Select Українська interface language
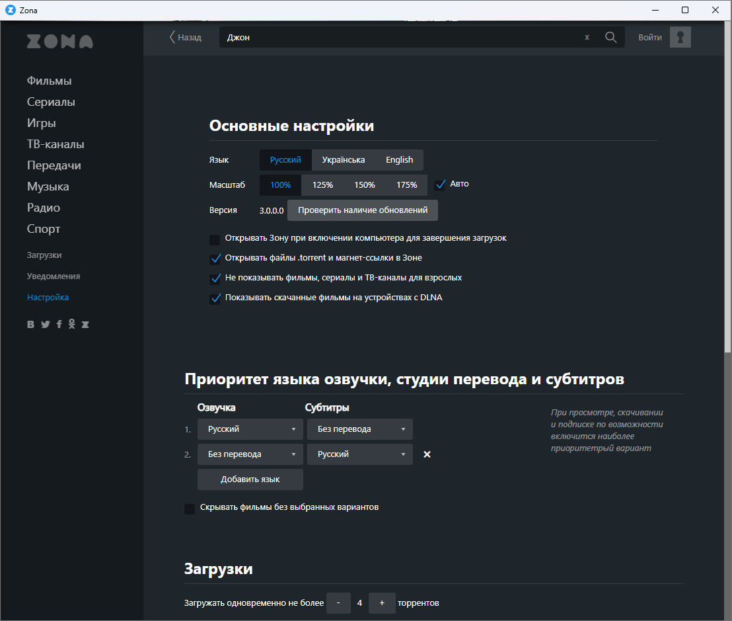The width and height of the screenshot is (732, 621). [x=343, y=160]
